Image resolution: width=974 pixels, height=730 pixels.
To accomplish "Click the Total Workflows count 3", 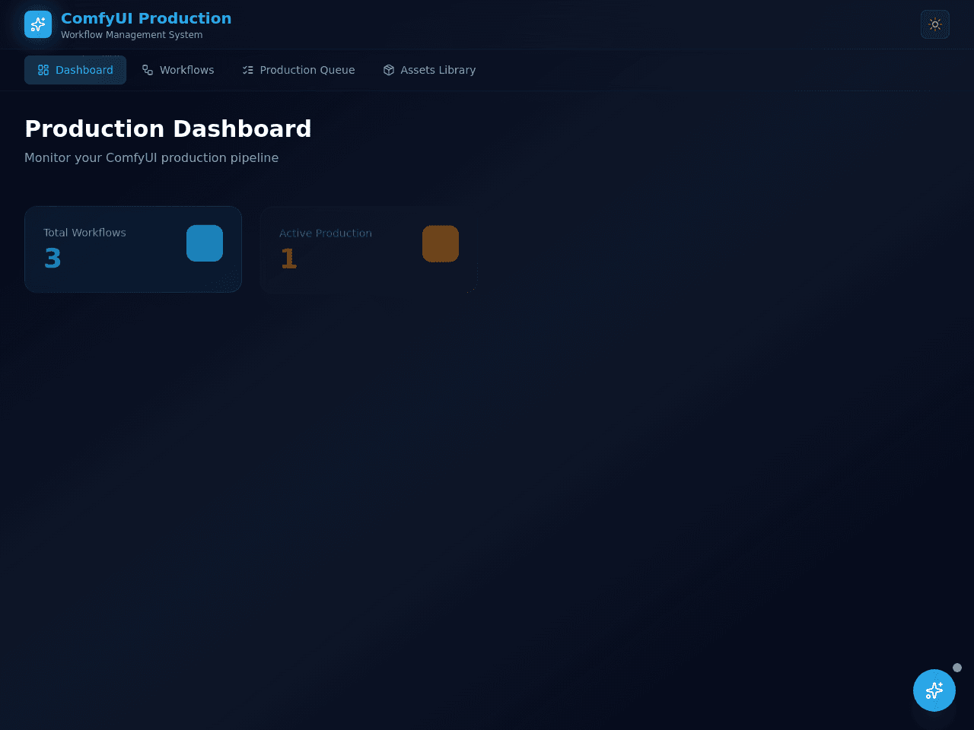I will coord(53,259).
